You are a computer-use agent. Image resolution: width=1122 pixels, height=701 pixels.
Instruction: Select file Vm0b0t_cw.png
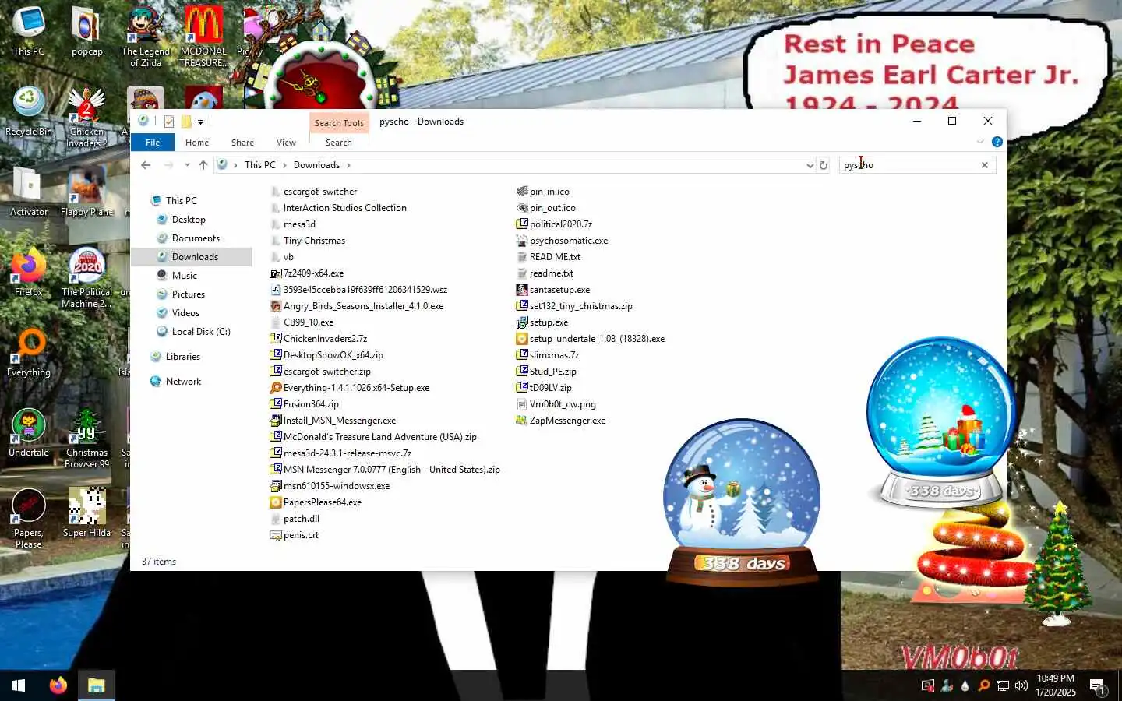pos(556,404)
